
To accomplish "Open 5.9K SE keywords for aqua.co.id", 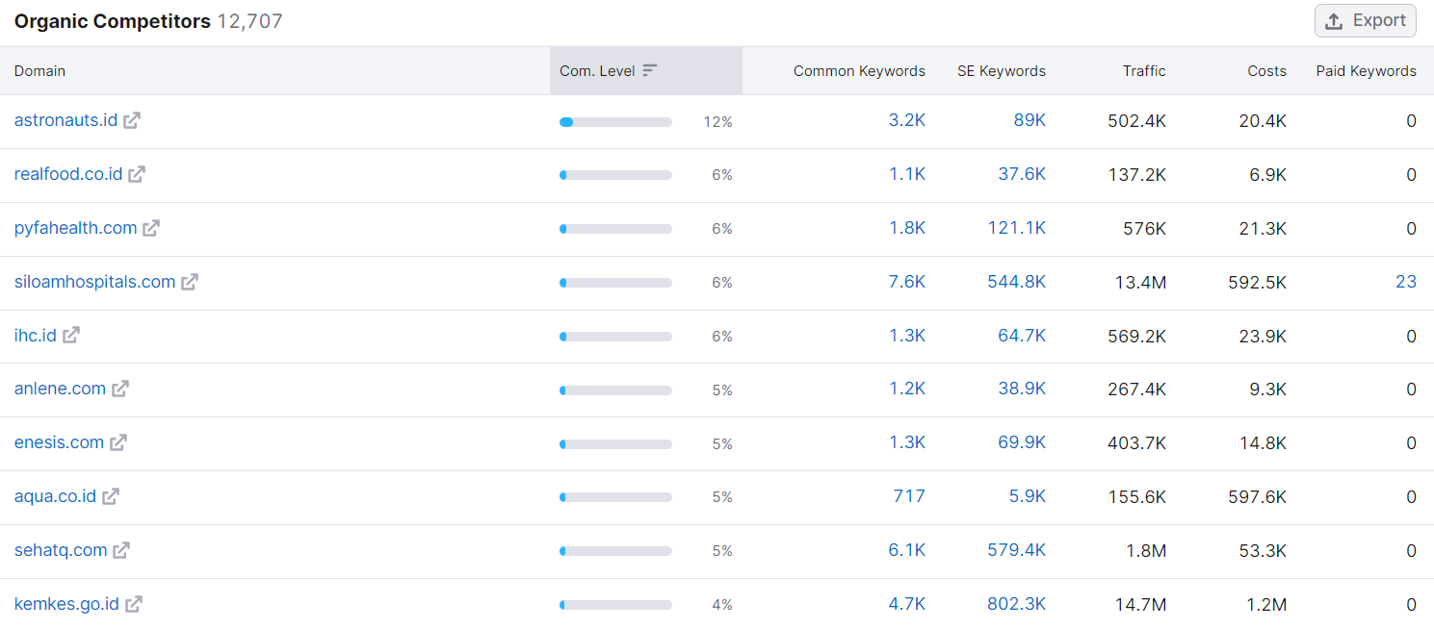I will [1028, 496].
